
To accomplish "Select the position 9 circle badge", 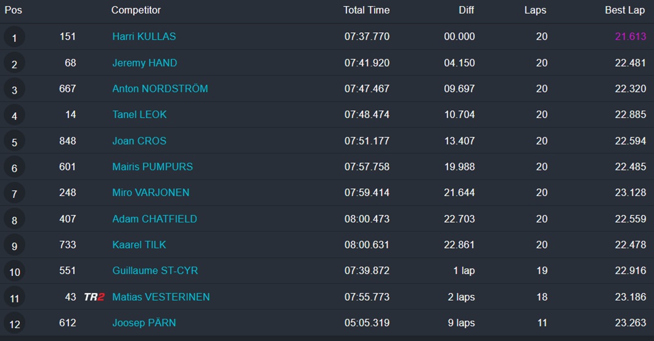I will [14, 246].
